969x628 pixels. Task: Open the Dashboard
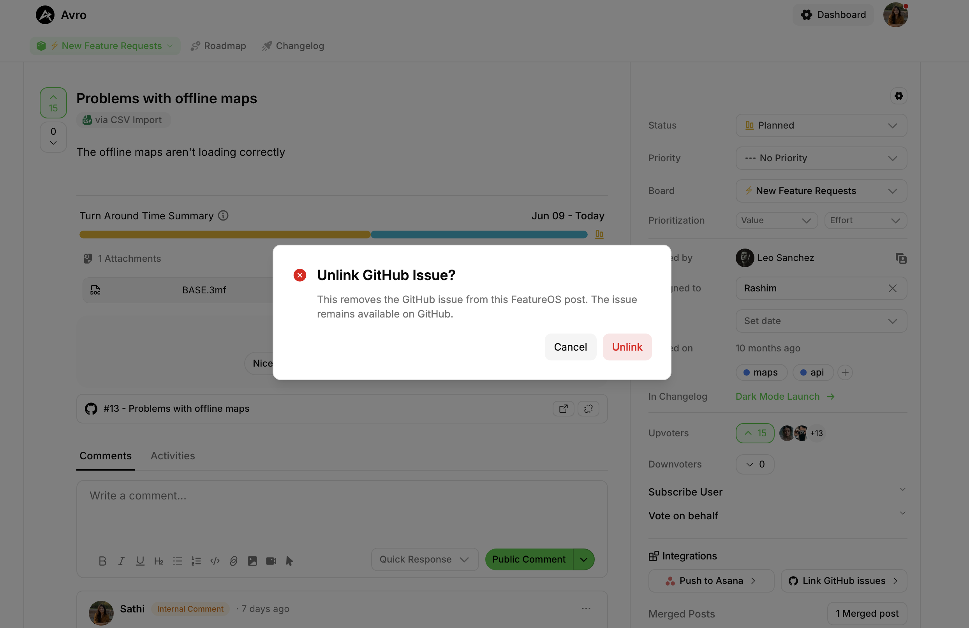(833, 15)
